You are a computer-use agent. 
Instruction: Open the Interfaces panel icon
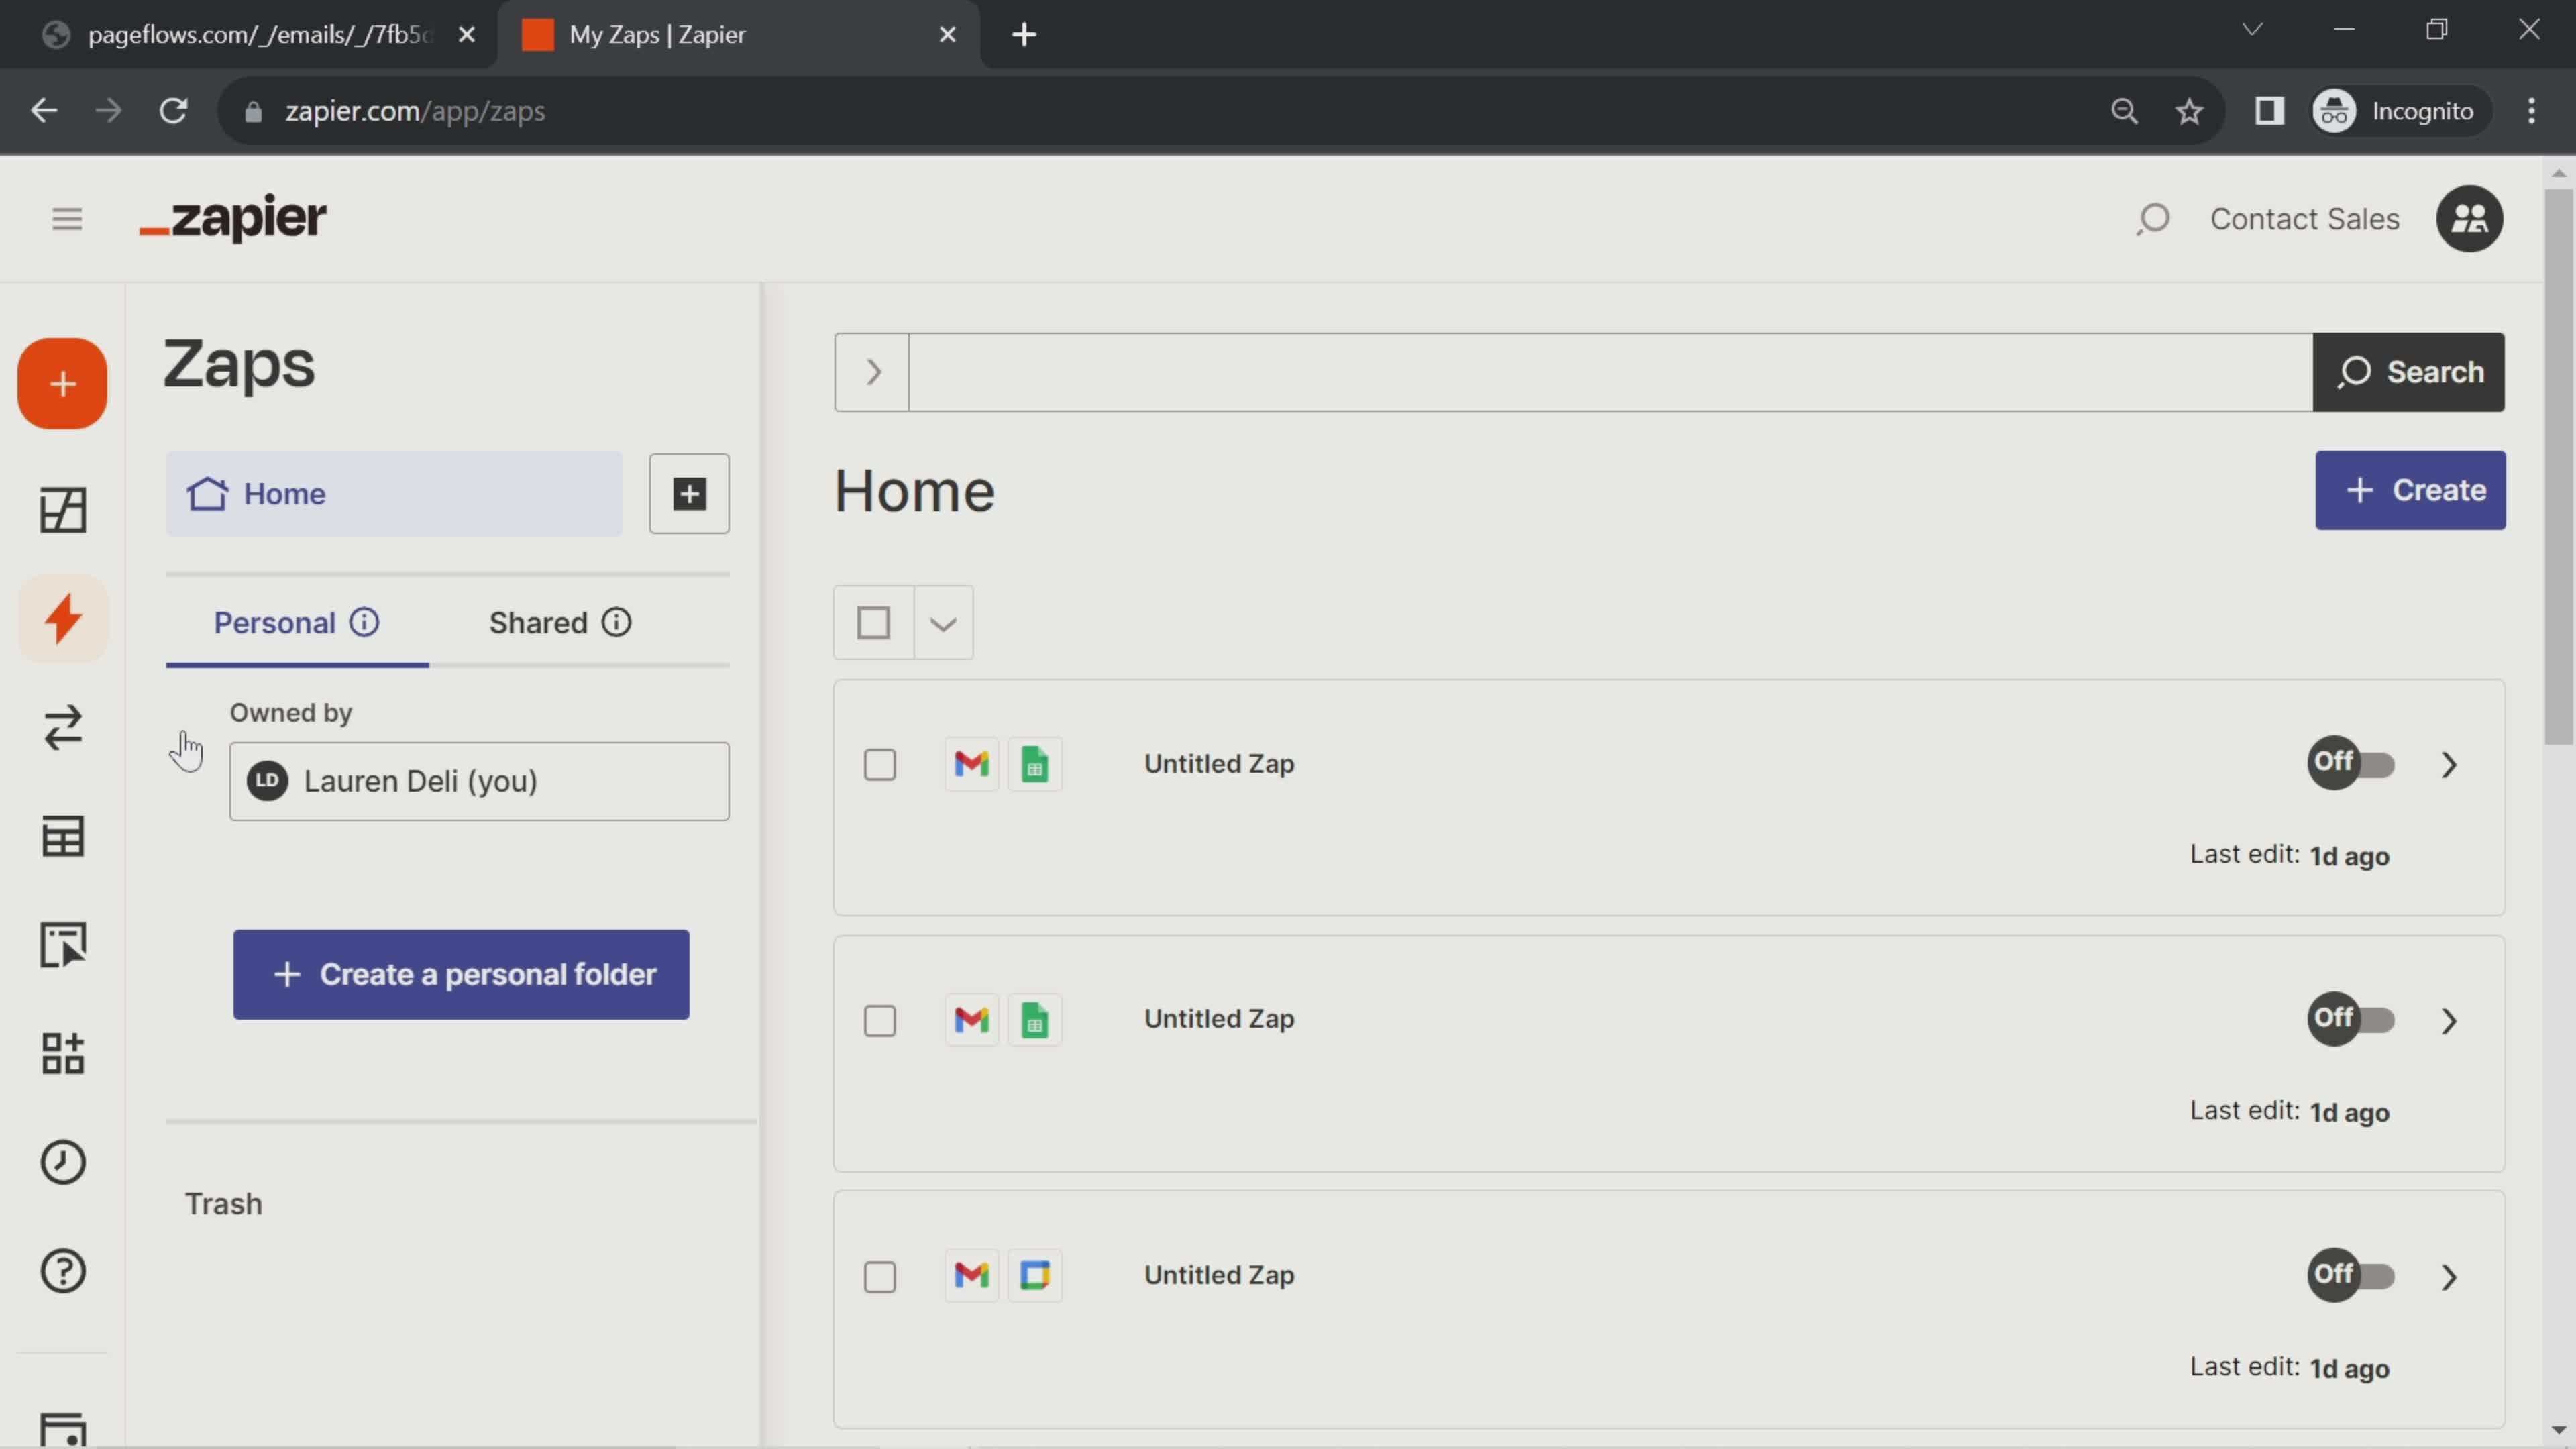[62, 945]
